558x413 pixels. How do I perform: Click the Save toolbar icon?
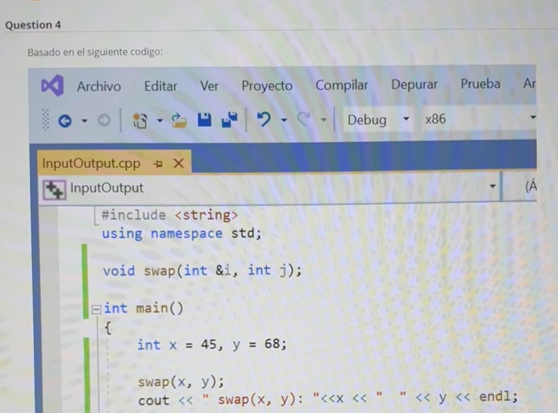point(204,119)
